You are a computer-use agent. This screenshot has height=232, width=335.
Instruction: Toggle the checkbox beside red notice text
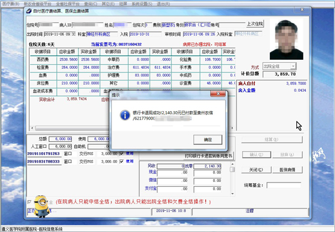[30, 202]
